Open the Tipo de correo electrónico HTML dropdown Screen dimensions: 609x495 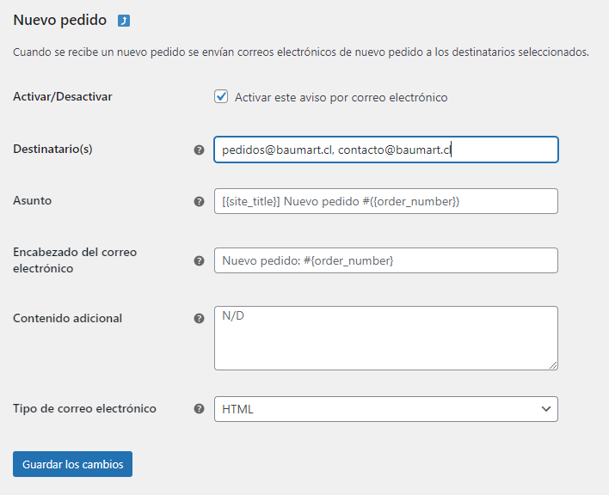pyautogui.click(x=386, y=409)
